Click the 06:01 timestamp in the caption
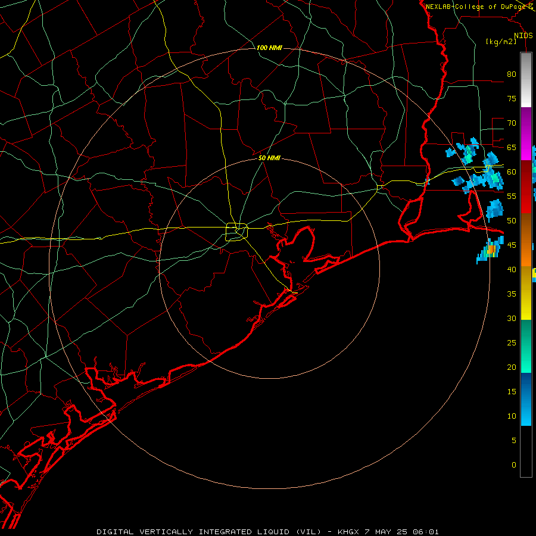The image size is (536, 536). click(426, 532)
